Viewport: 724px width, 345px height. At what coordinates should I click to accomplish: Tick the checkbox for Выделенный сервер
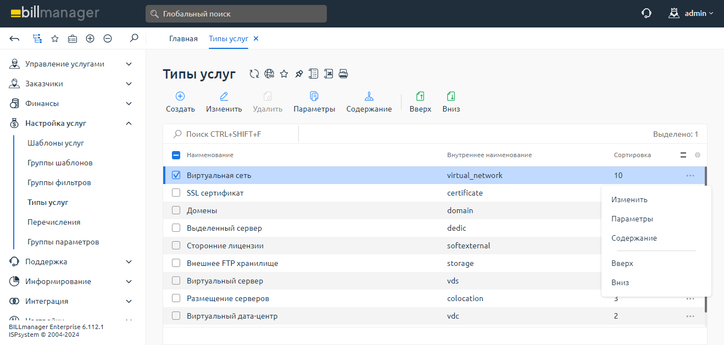[176, 229]
